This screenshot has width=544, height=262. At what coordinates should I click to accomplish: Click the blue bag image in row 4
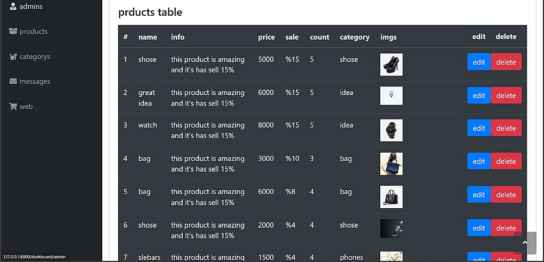click(391, 164)
